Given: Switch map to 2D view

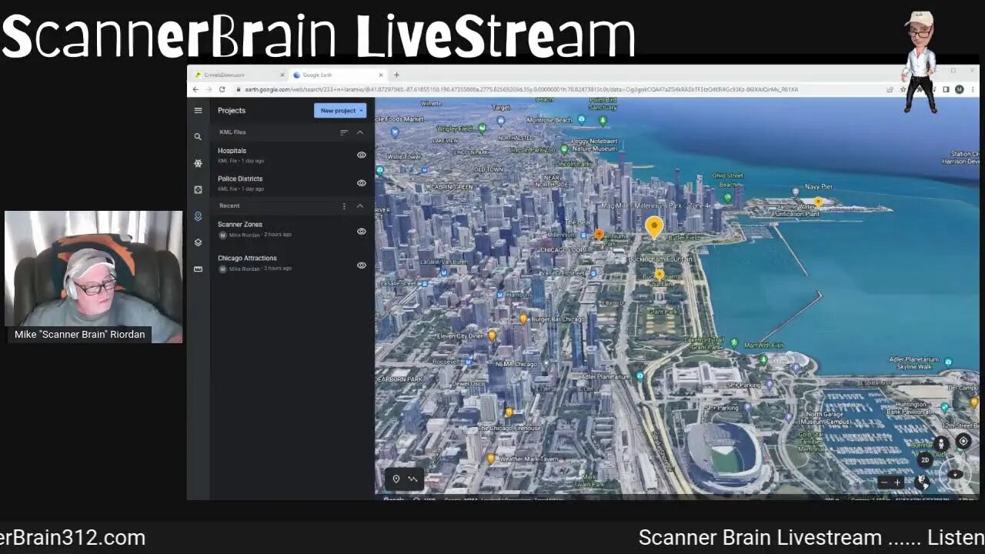Looking at the screenshot, I should point(925,460).
